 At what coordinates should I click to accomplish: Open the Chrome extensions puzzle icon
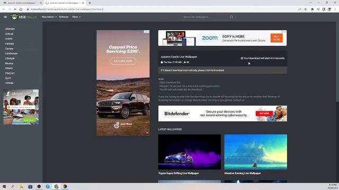pos(313,9)
